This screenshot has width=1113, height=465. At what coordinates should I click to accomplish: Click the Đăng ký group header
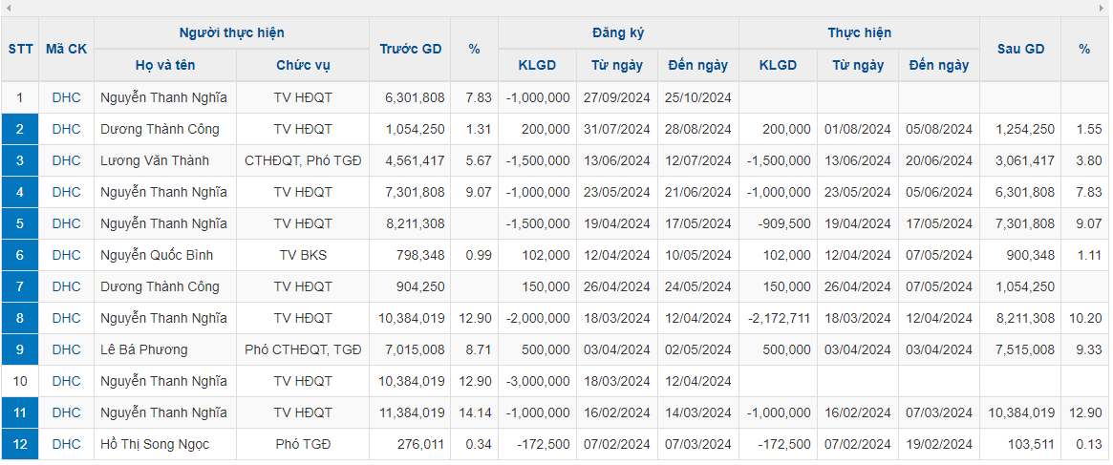618,32
